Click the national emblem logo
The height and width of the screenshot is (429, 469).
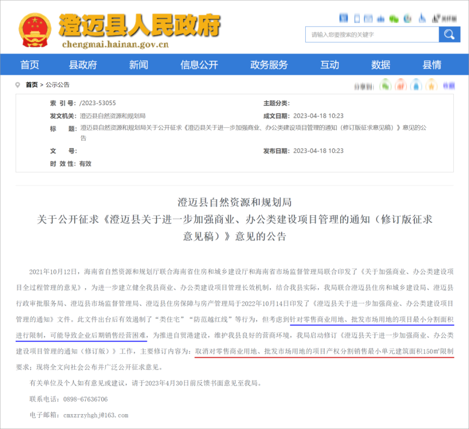click(35, 30)
